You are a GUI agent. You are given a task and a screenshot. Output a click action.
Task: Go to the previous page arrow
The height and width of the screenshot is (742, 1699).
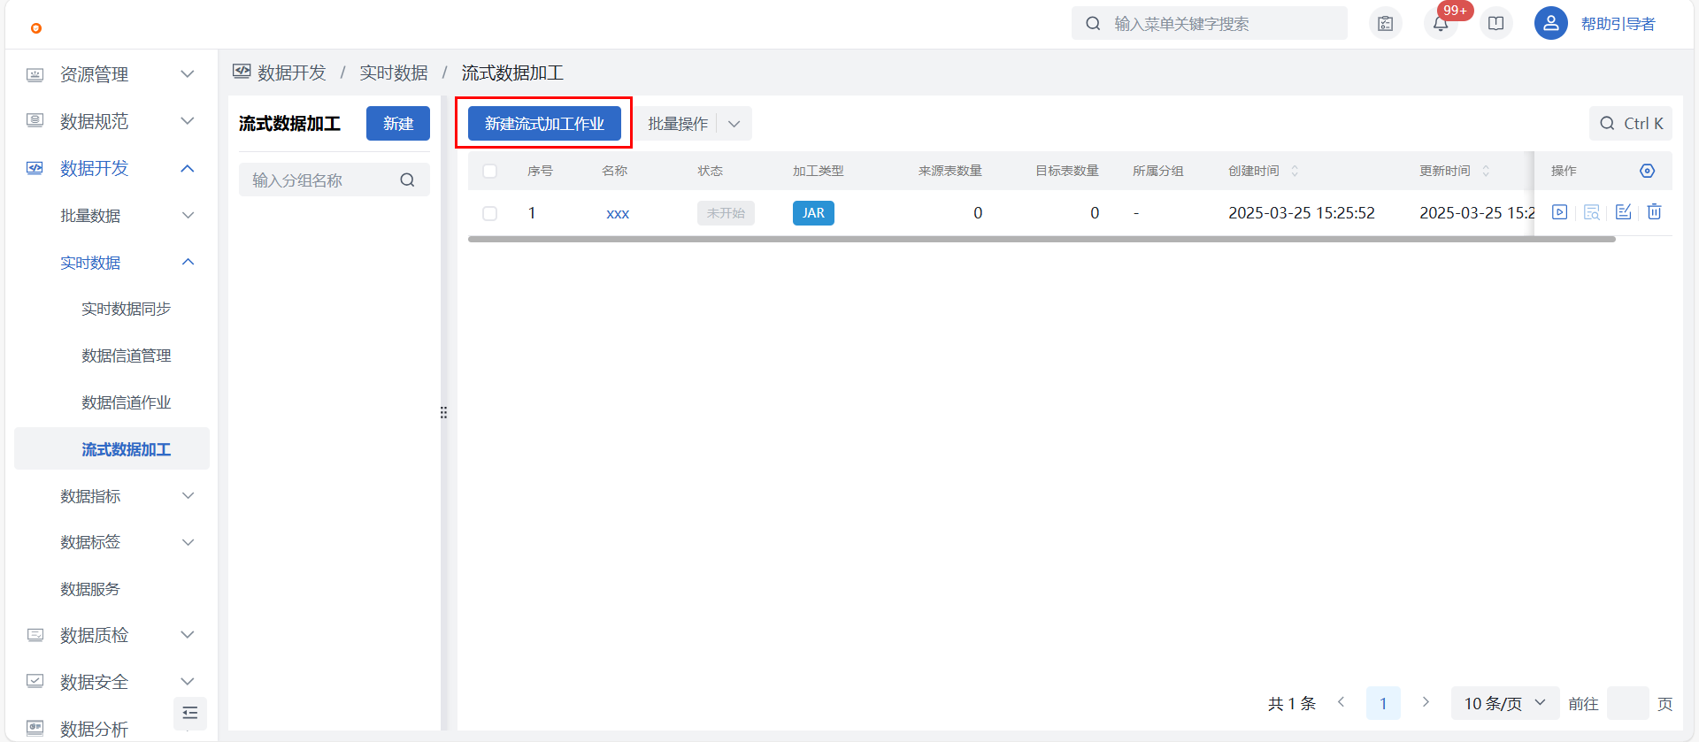tap(1341, 702)
